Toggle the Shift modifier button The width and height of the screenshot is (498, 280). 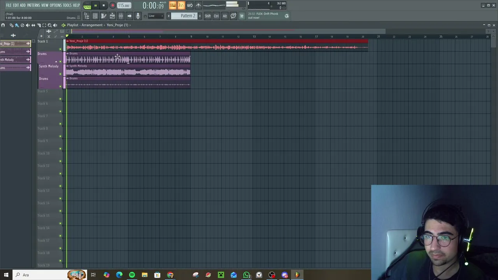point(208,16)
